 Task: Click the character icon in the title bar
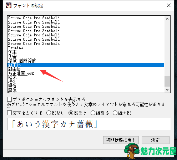point(9,5)
